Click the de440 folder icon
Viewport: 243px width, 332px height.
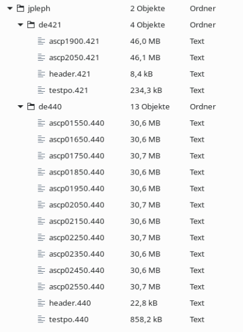(31, 106)
